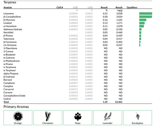Click the Nerolidol analyte row
The height and width of the screenshot is (128, 160).
(8, 32)
